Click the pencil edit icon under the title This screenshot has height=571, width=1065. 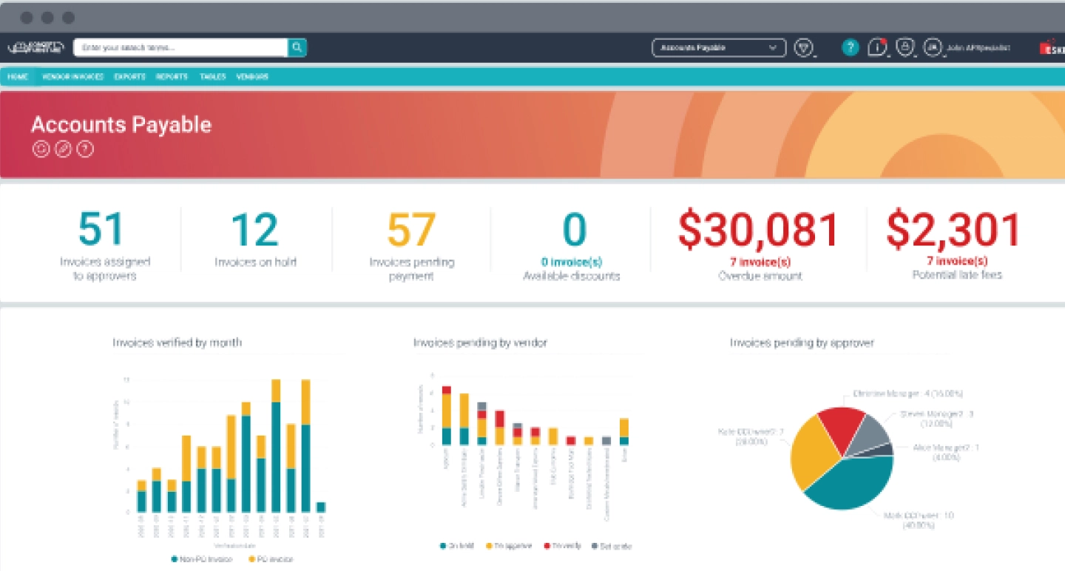(64, 149)
